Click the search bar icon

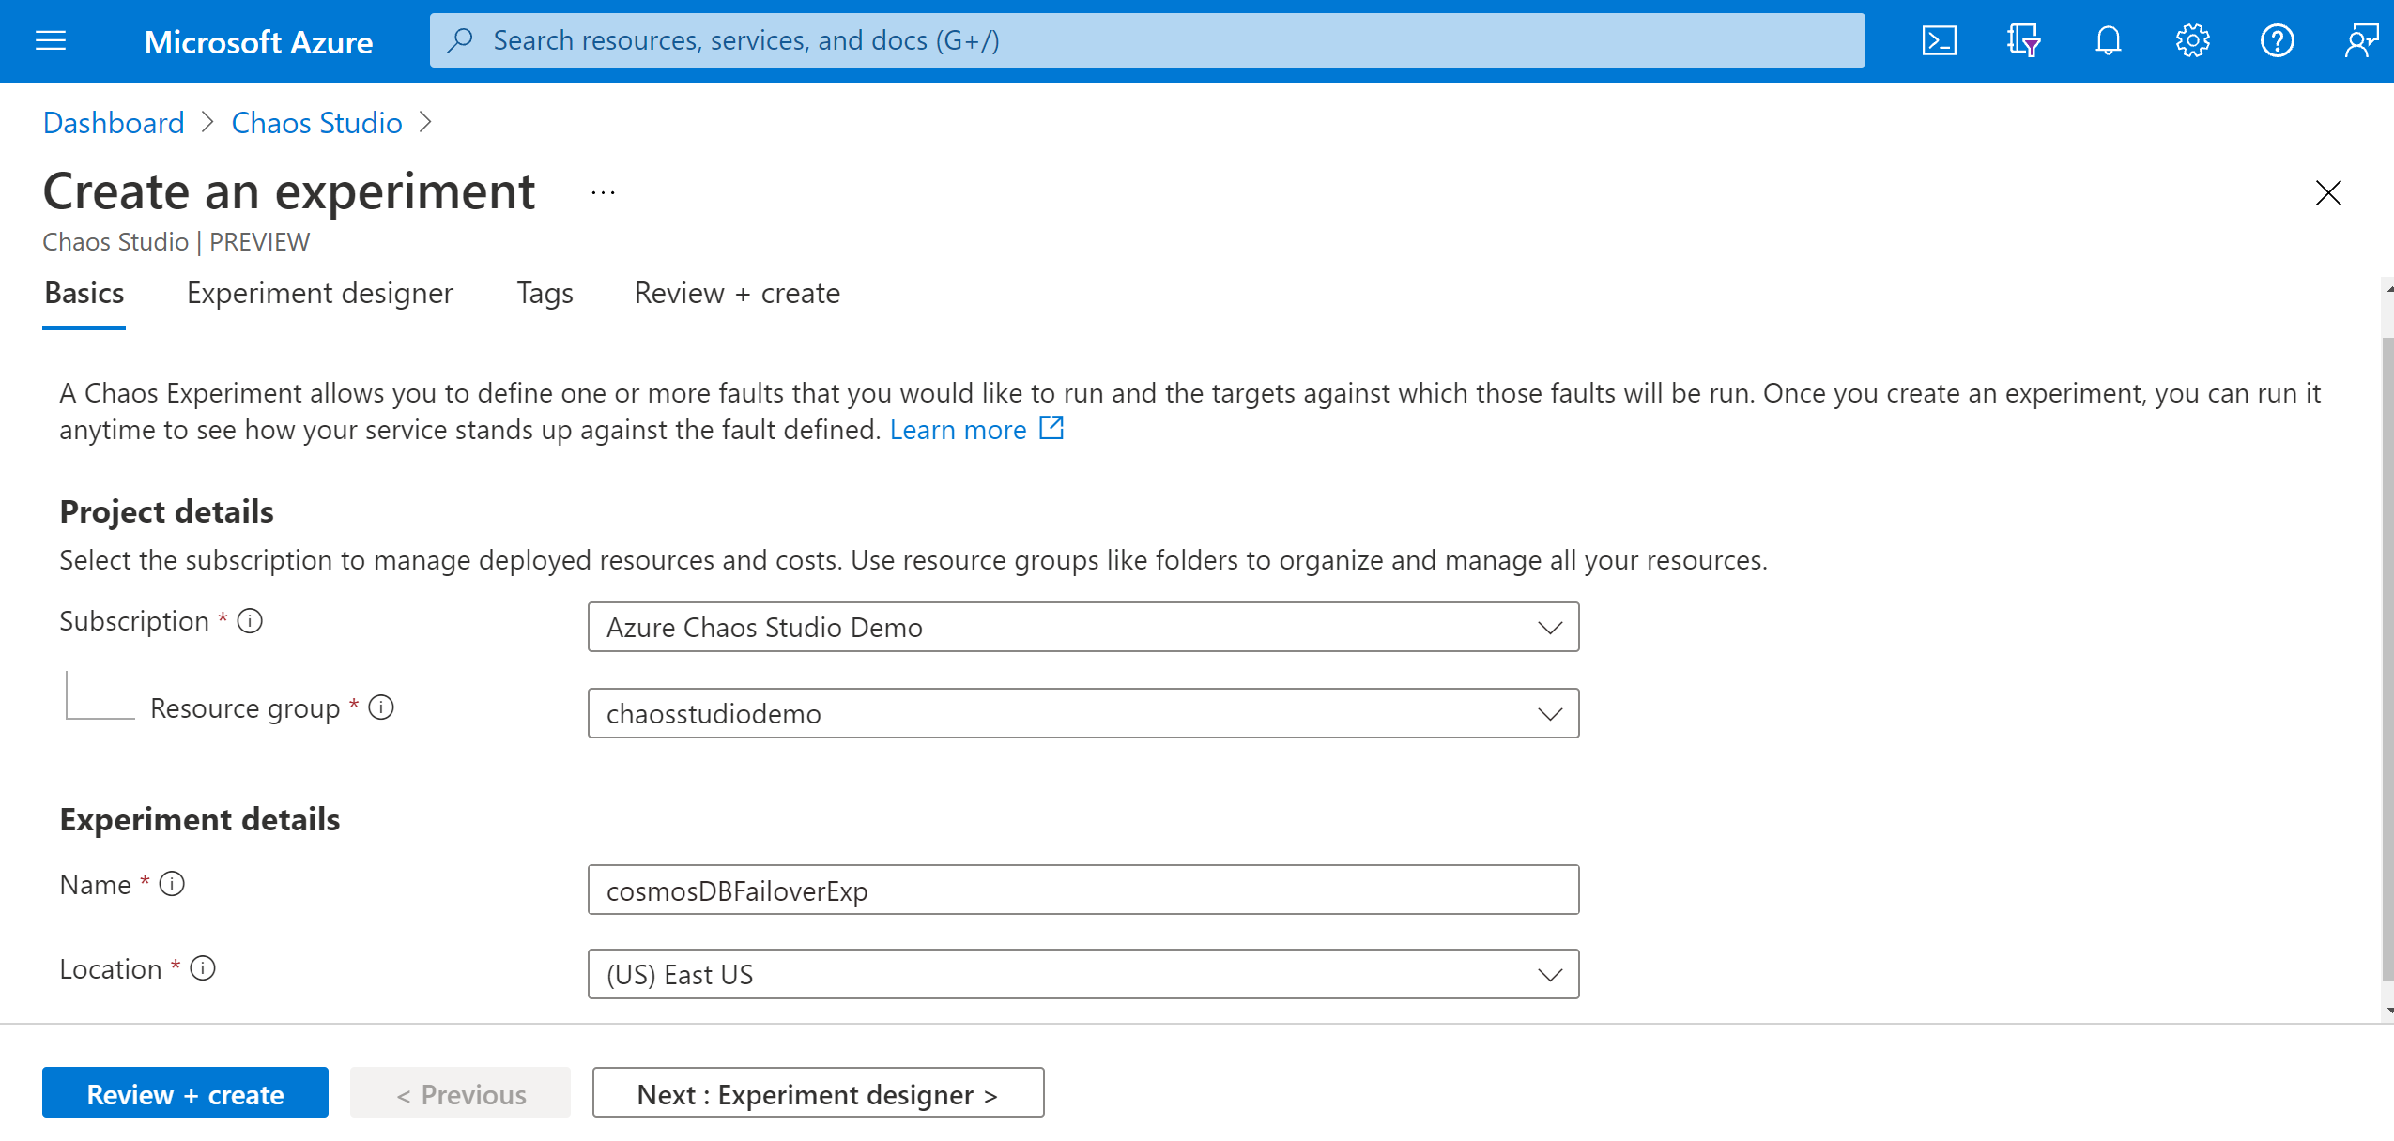460,38
